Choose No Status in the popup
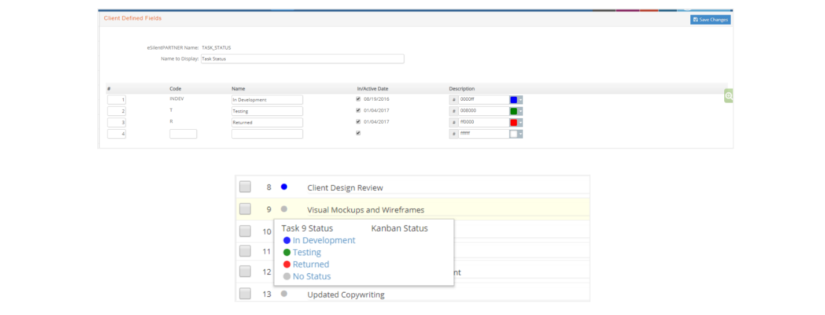Viewport: 825px width, 315px height. point(311,276)
